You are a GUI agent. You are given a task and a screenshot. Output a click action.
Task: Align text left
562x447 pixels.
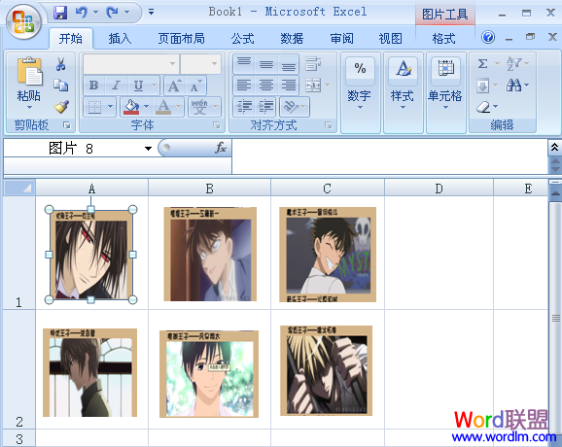pyautogui.click(x=244, y=86)
